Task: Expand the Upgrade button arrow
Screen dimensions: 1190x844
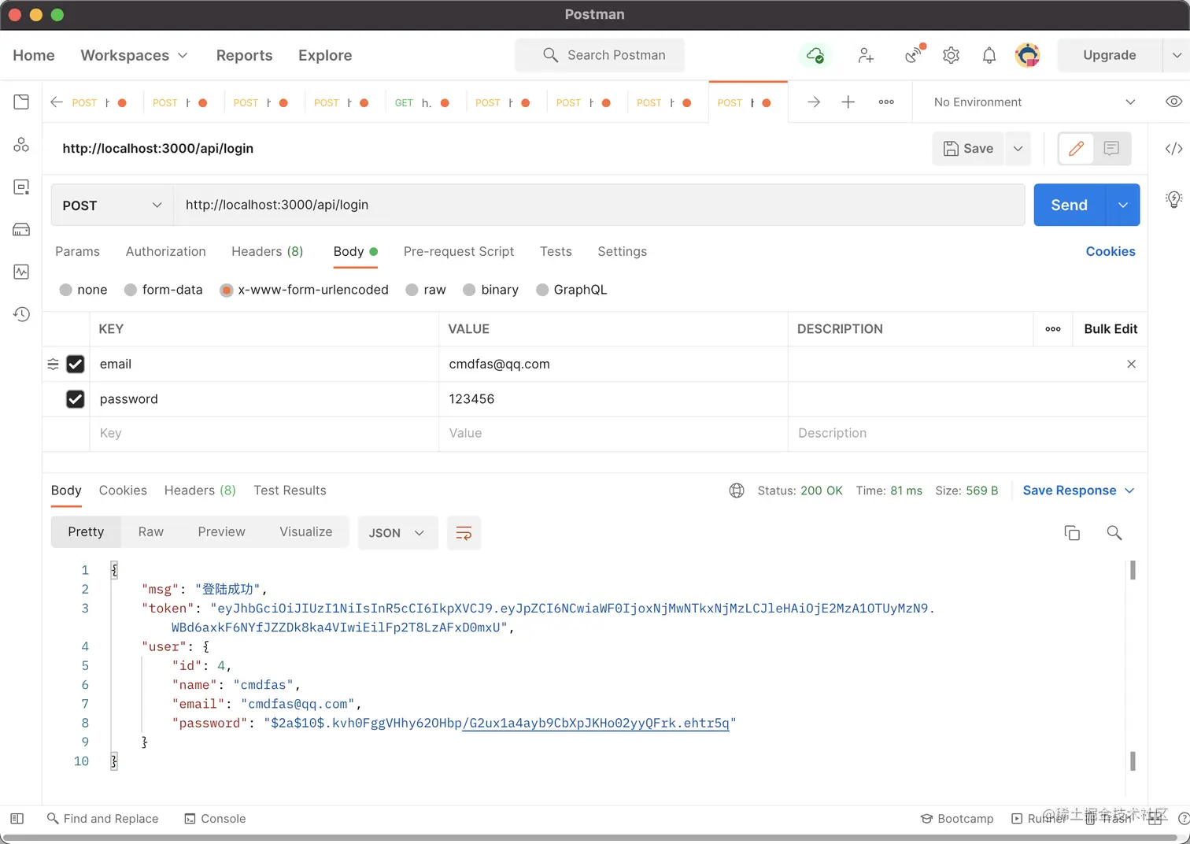Action: (1177, 55)
